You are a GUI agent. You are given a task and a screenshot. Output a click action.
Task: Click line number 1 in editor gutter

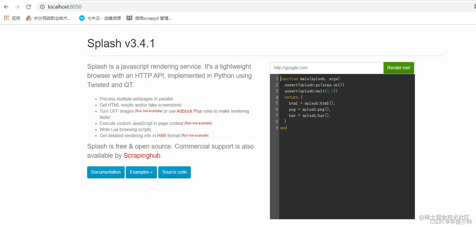coord(277,79)
